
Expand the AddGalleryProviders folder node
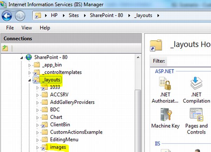[x=37, y=103]
